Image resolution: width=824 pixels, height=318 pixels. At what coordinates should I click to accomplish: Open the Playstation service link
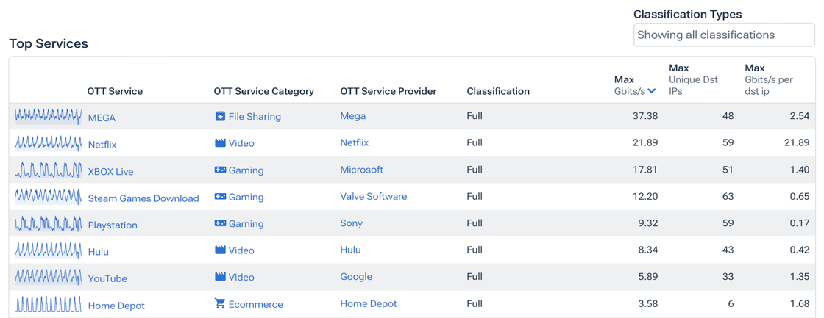coord(113,225)
